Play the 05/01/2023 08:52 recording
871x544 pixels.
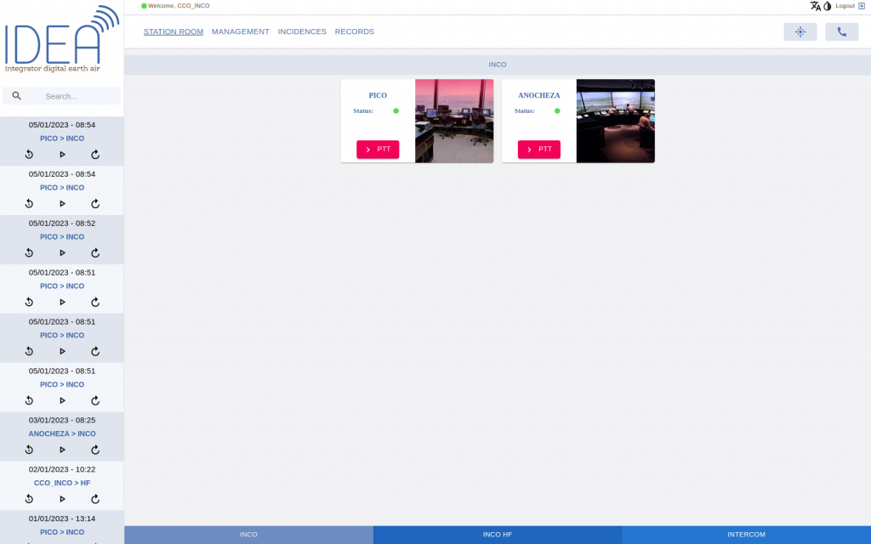pyautogui.click(x=62, y=252)
